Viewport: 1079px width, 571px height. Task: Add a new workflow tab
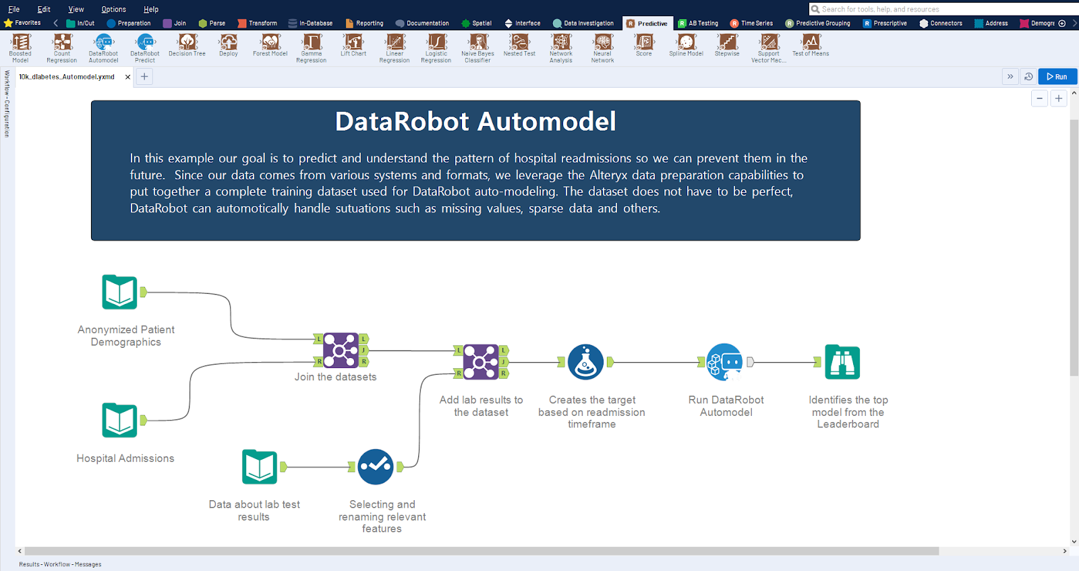point(144,77)
